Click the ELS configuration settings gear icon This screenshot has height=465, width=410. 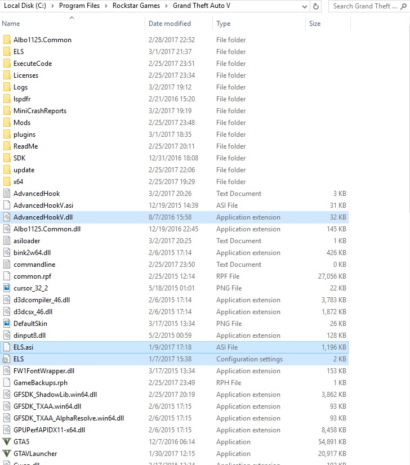6,359
